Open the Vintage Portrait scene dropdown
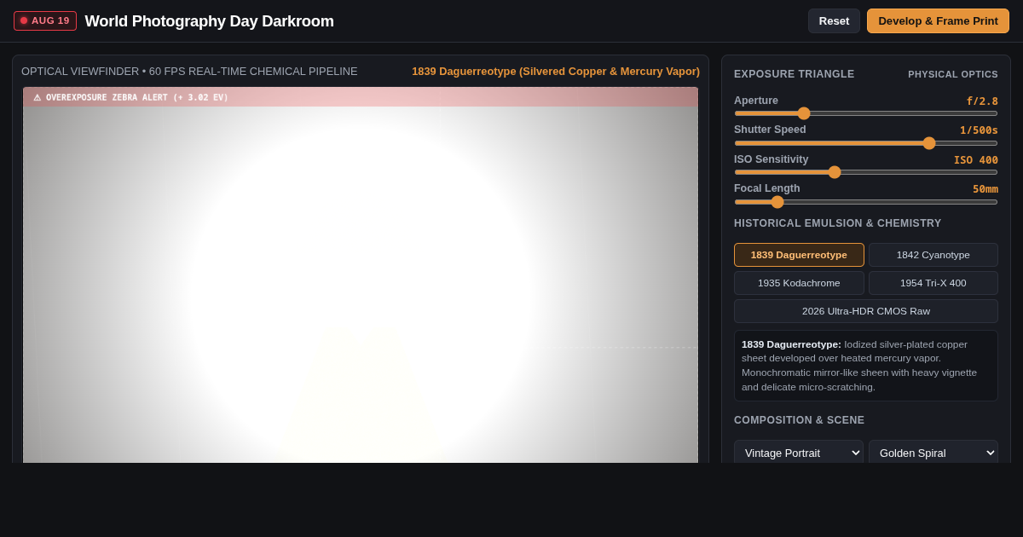This screenshot has width=1023, height=537. click(799, 453)
